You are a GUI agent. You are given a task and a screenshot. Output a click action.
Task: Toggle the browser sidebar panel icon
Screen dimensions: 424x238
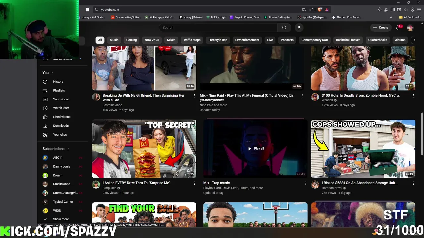393,10
